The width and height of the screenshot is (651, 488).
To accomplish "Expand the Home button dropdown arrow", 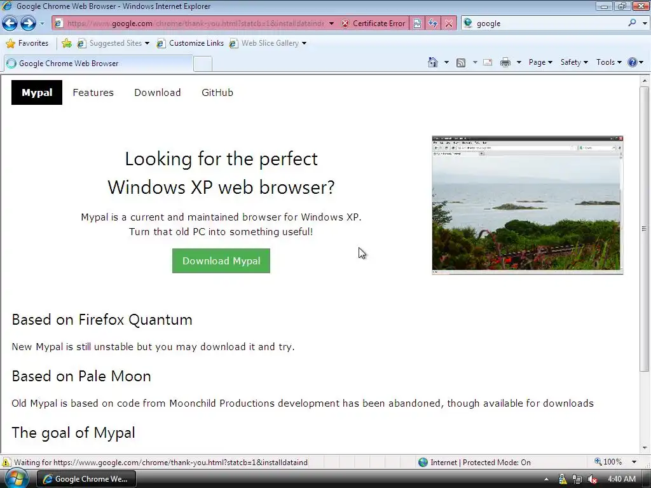I will (x=446, y=62).
